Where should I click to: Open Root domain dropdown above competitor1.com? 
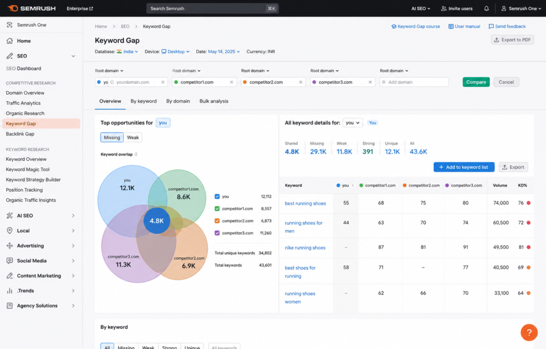pos(186,71)
